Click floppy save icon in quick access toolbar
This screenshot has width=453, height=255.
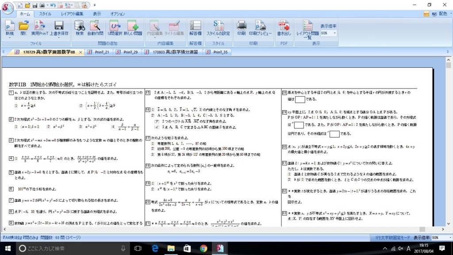[35, 5]
